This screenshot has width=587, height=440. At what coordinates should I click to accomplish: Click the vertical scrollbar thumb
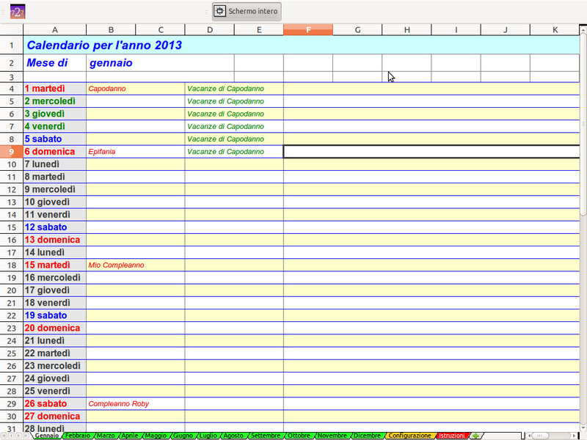point(583,123)
